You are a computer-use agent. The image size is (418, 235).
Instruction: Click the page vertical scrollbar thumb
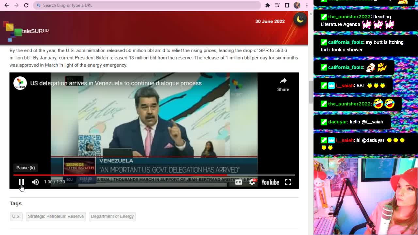tap(311, 92)
